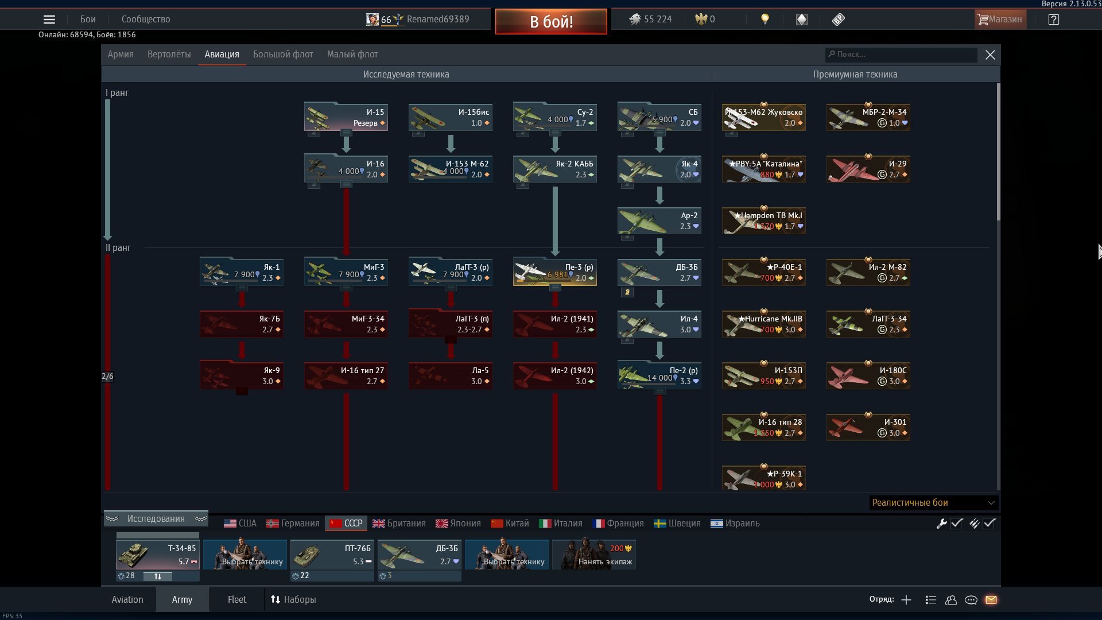This screenshot has height=620, width=1102.
Task: Open the Наборы presets button
Action: pos(293,600)
